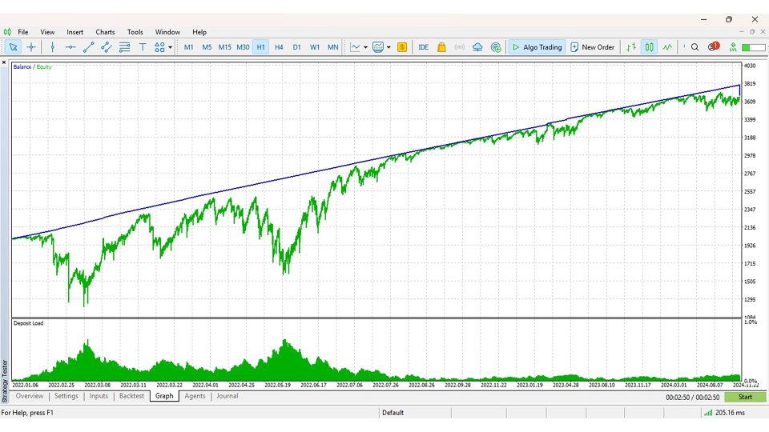Click the search magnifier icon
Viewport: 769px width, 432px height.
pyautogui.click(x=695, y=47)
